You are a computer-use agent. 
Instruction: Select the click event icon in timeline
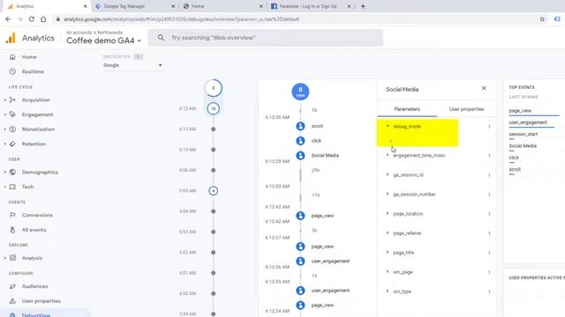(x=300, y=141)
